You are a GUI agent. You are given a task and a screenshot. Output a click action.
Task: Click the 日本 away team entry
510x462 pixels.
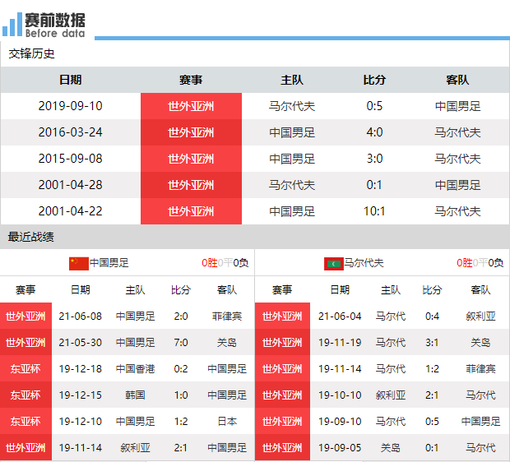click(227, 421)
